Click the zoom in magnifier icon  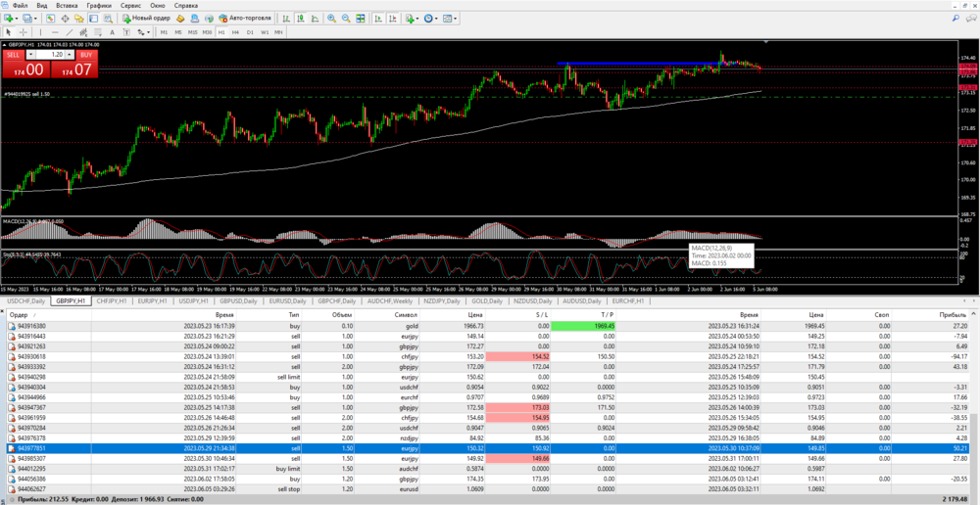pyautogui.click(x=331, y=19)
